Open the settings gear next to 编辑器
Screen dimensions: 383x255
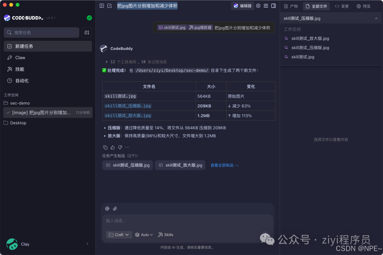click(258, 6)
